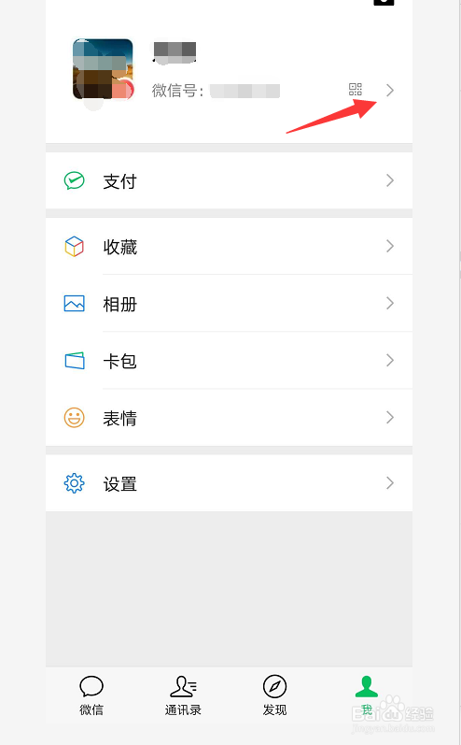Tap the blue 卡包 wallet icon
Viewport: 461px width, 745px height.
(75, 361)
